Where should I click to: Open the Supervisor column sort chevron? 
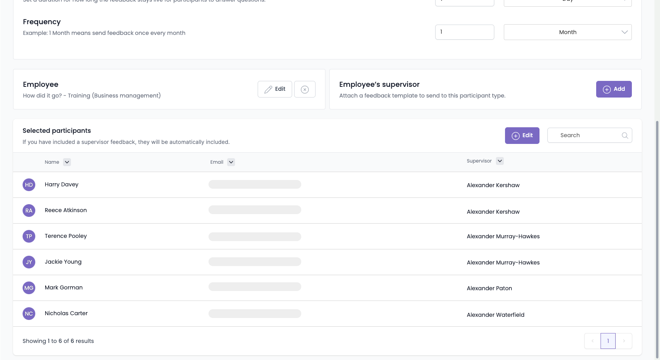500,161
